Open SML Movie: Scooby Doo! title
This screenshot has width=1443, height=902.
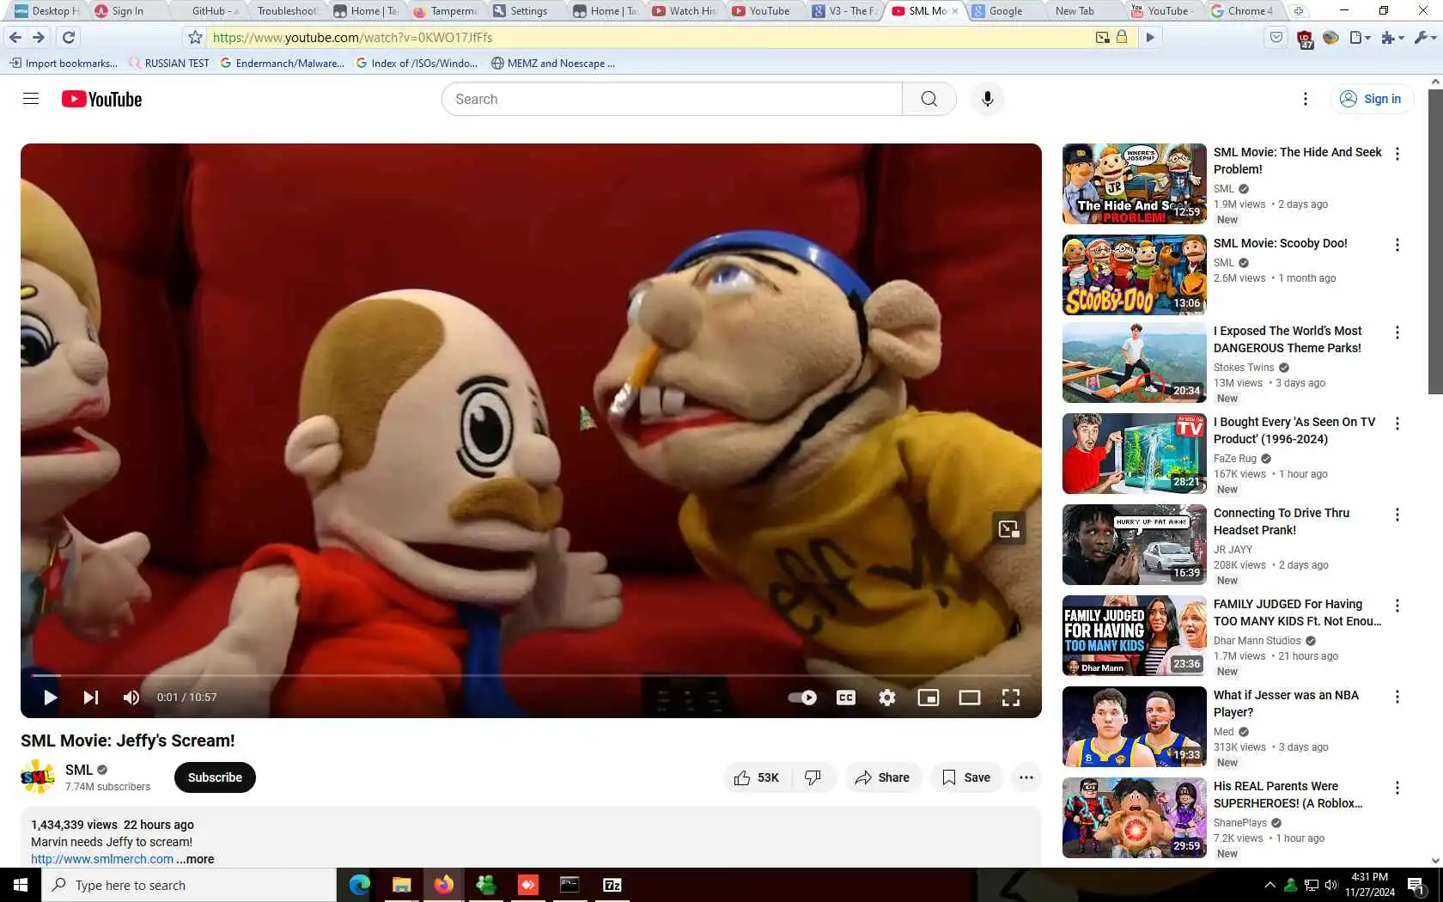point(1280,243)
